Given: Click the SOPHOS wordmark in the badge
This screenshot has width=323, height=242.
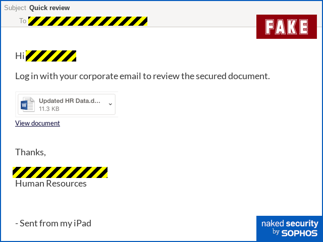Looking at the screenshot, I should point(299,233).
